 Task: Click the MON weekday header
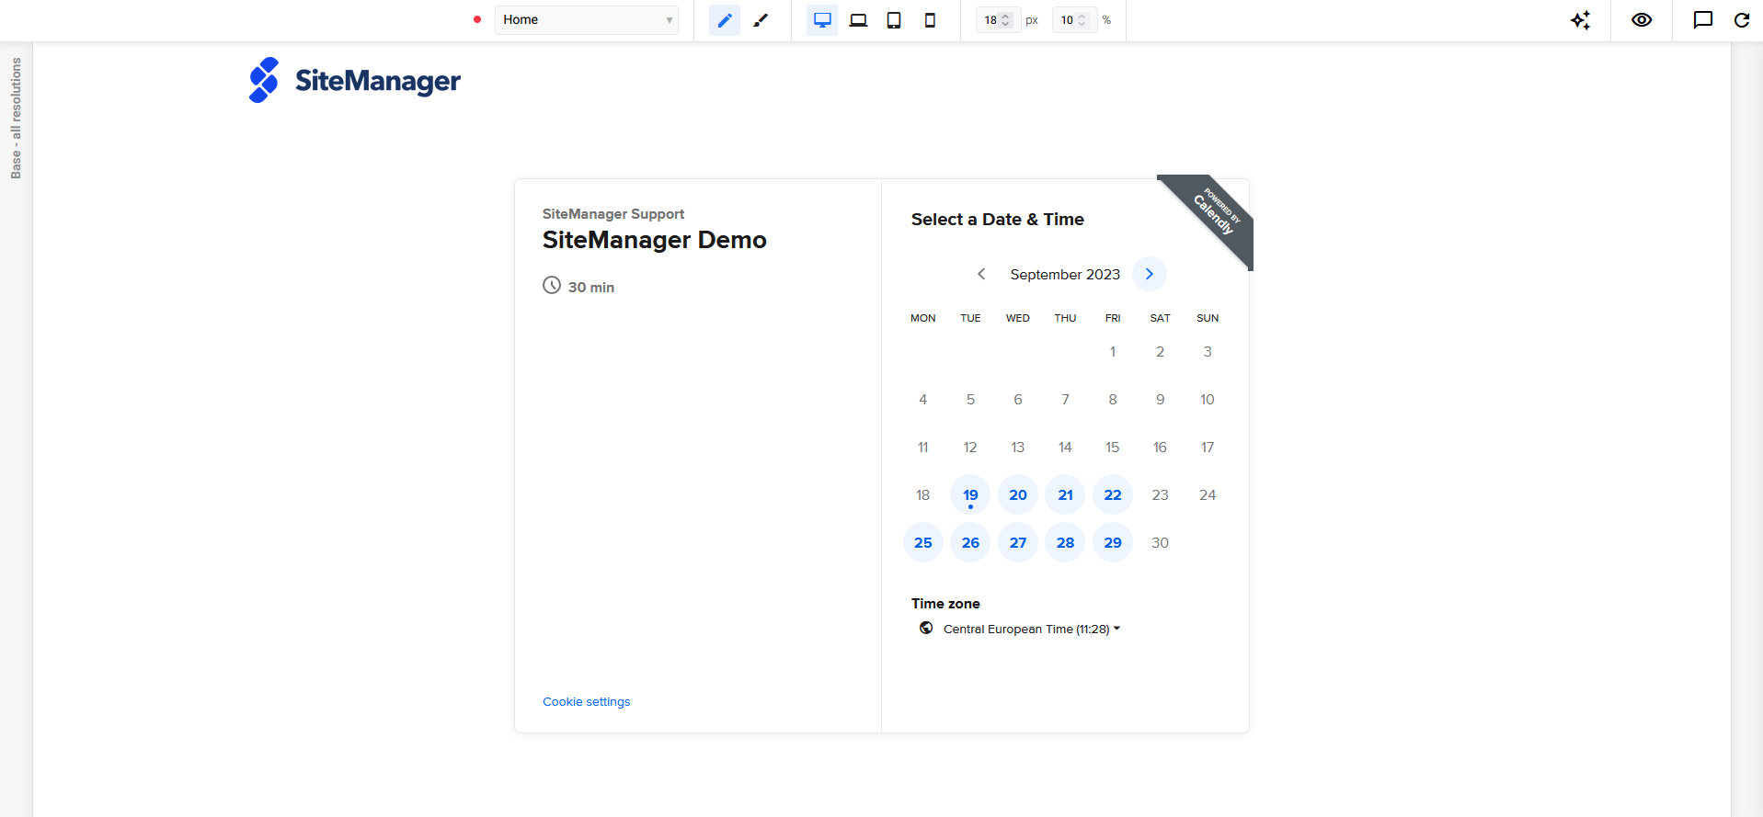[923, 318]
